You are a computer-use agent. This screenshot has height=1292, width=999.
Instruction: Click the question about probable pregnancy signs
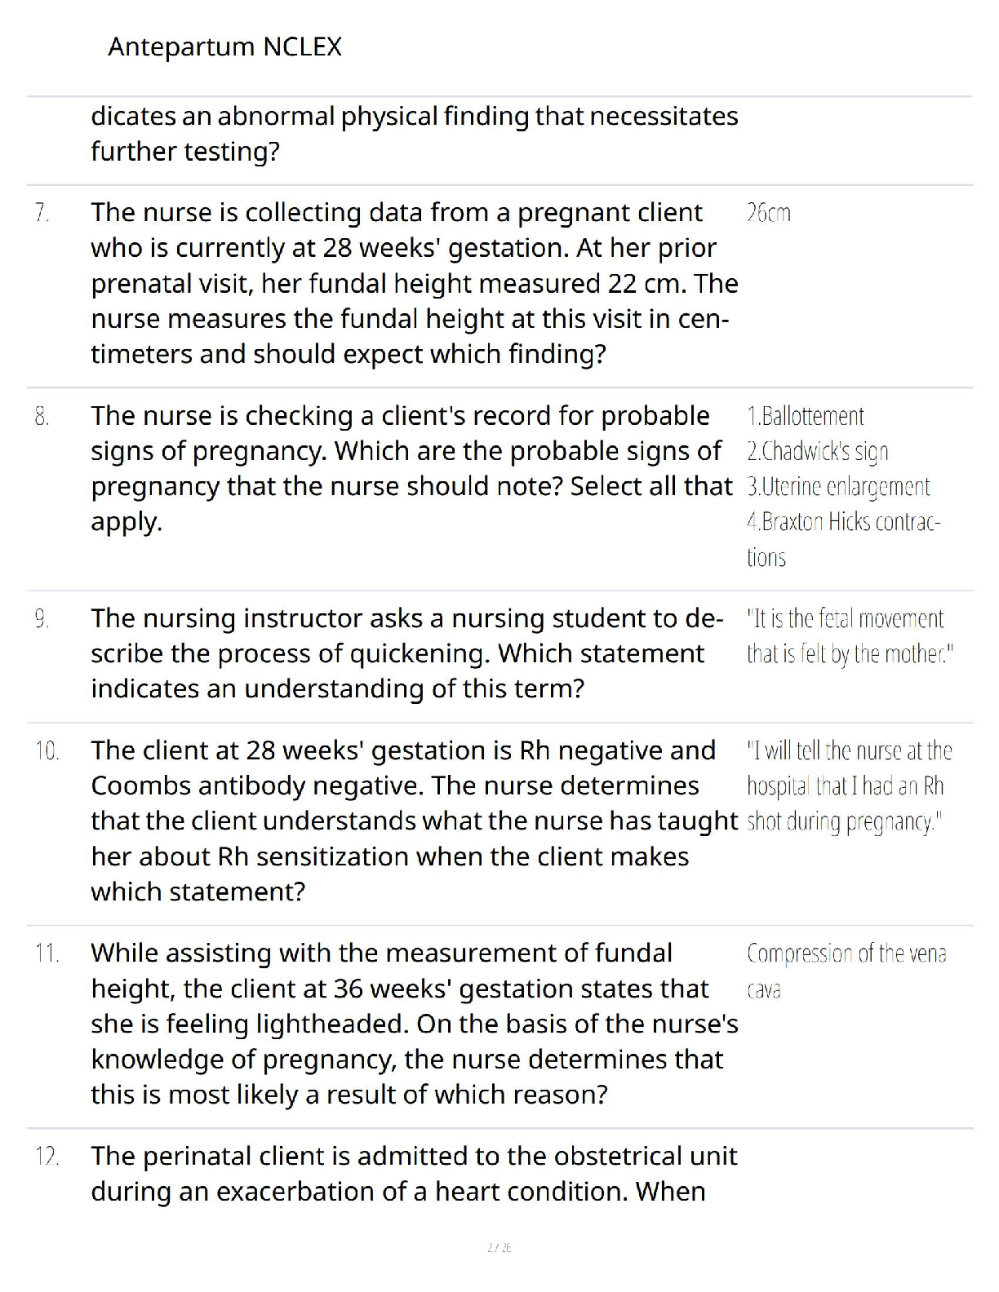pos(411,468)
